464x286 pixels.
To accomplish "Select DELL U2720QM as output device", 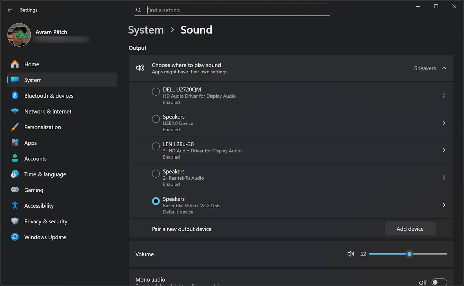I will click(156, 92).
